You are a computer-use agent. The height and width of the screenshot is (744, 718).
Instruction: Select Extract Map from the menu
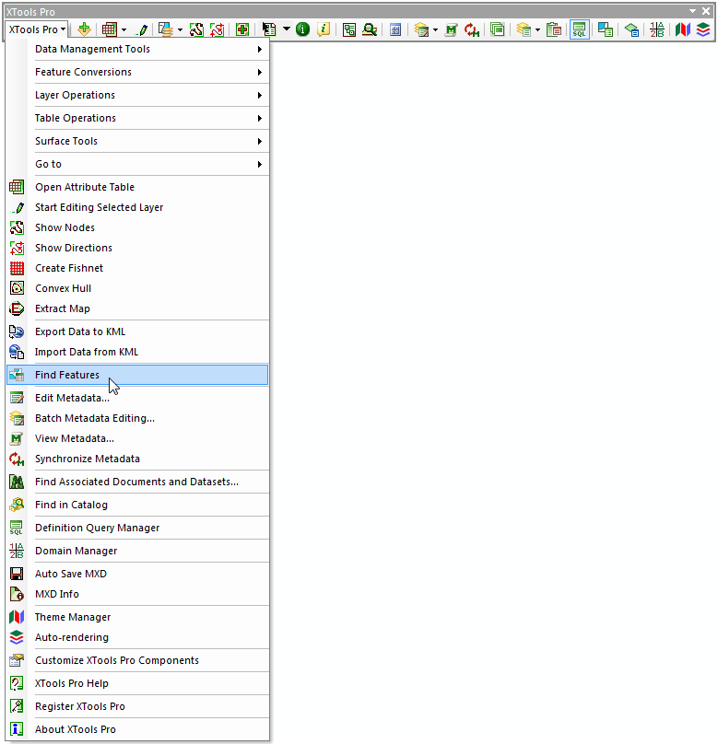[137, 308]
